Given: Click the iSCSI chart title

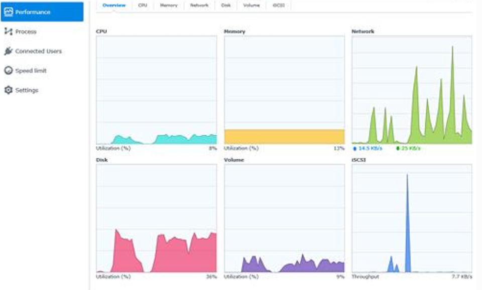Looking at the screenshot, I should [358, 160].
